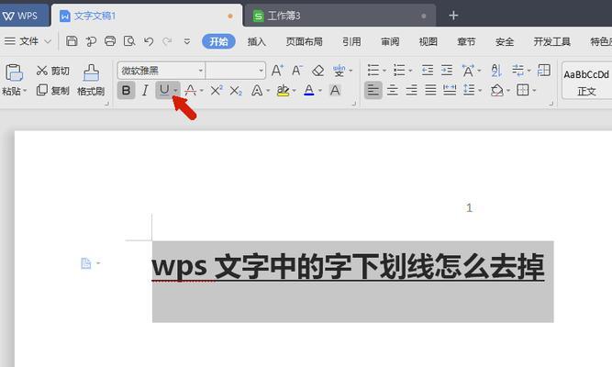Switch to the 插入 tab
Screen dimensions: 612x367
(256, 41)
